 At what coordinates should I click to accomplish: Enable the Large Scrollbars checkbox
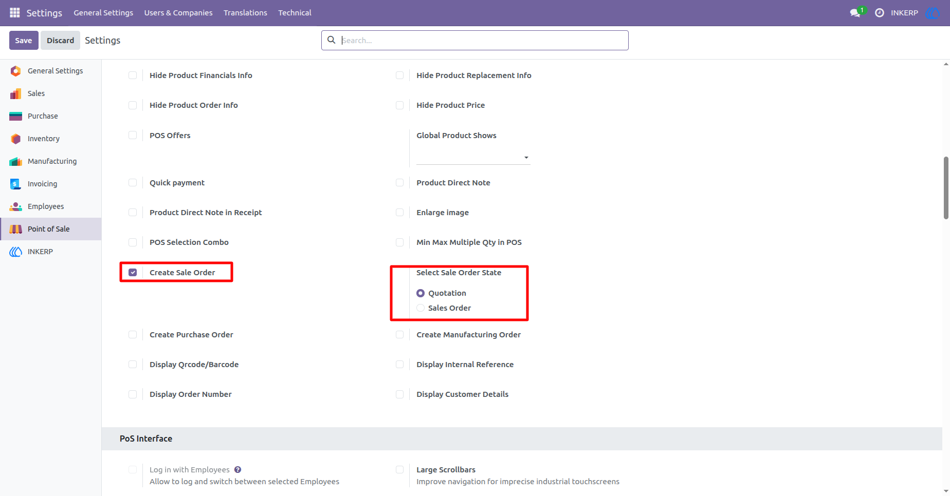399,470
